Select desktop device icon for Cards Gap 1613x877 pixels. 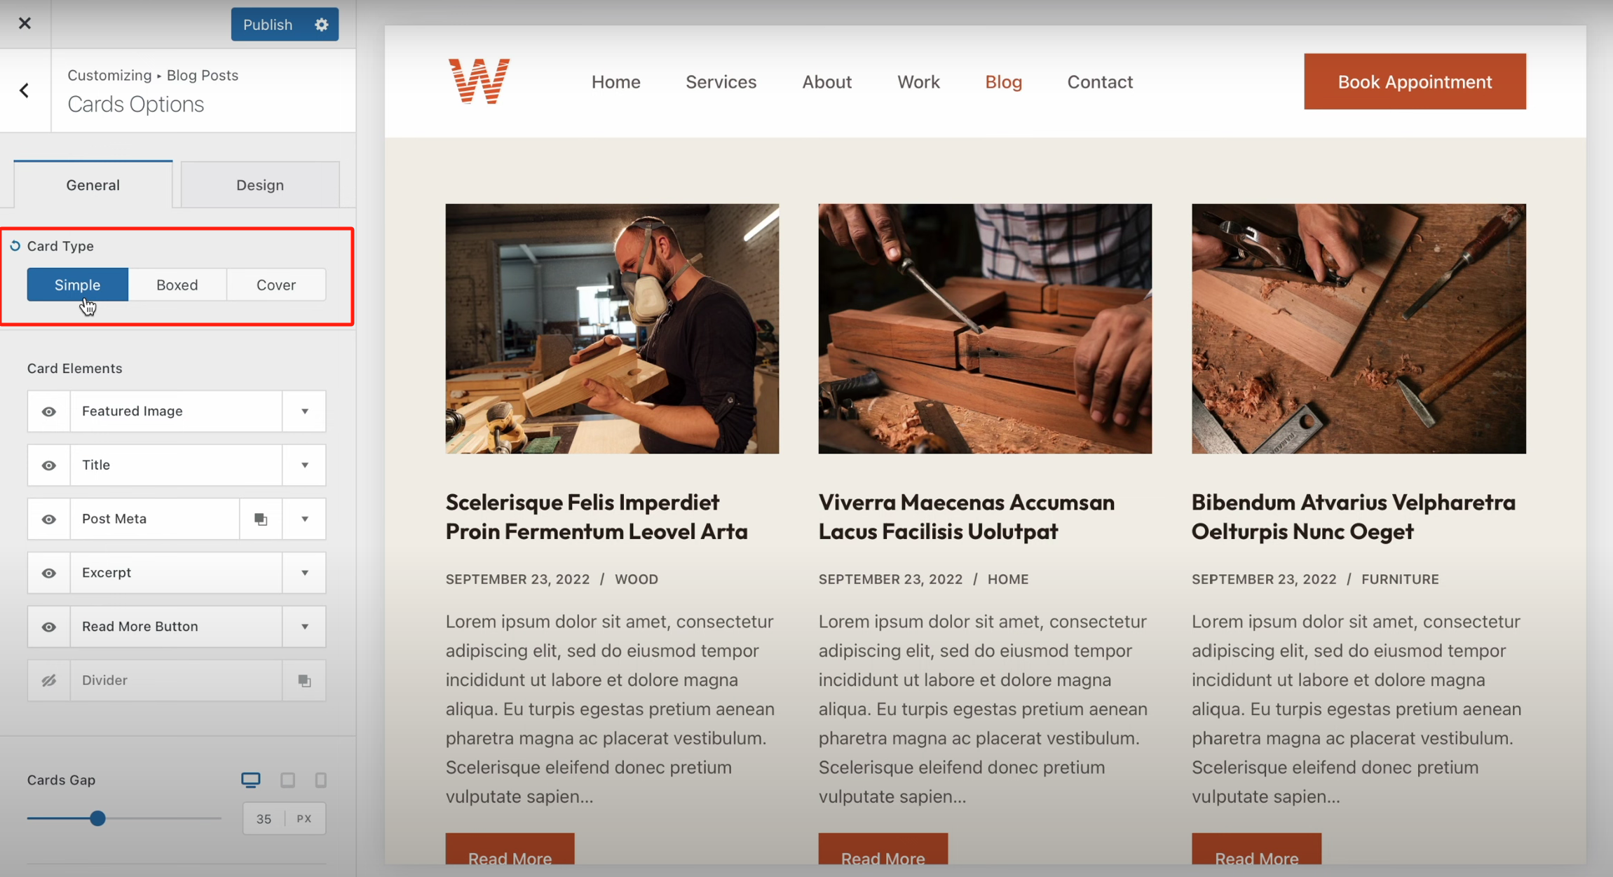[250, 780]
